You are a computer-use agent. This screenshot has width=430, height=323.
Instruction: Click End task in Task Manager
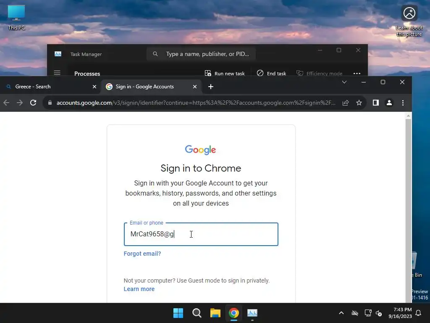pos(271,73)
